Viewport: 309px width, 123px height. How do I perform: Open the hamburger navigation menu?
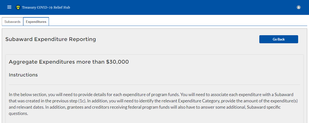pyautogui.click(x=9, y=7)
